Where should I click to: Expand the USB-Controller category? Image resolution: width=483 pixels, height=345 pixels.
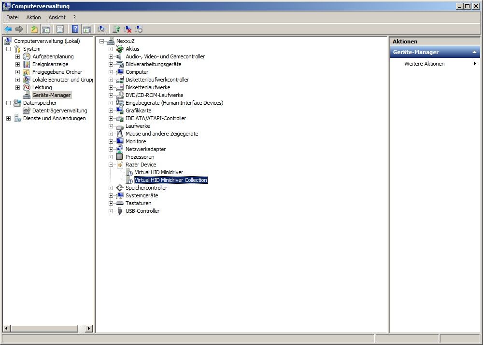pos(111,211)
